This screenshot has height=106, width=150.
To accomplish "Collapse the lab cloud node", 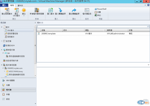I will (3, 53).
